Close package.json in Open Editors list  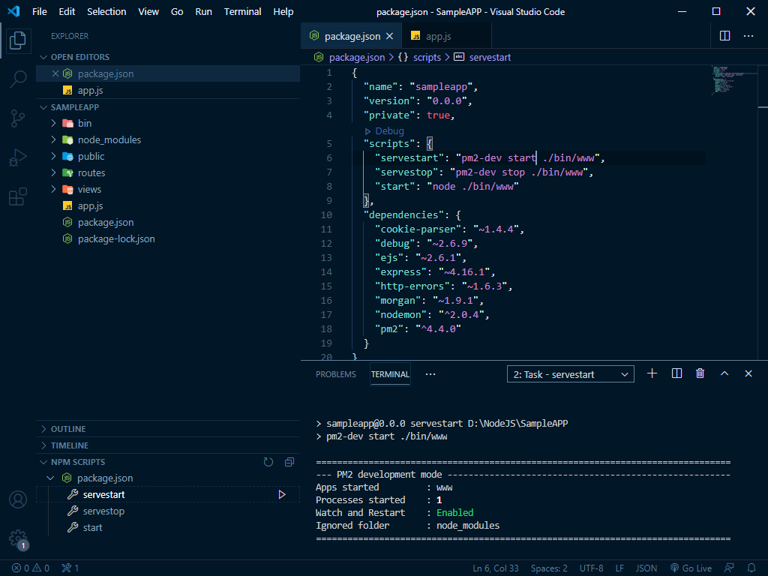click(x=55, y=73)
